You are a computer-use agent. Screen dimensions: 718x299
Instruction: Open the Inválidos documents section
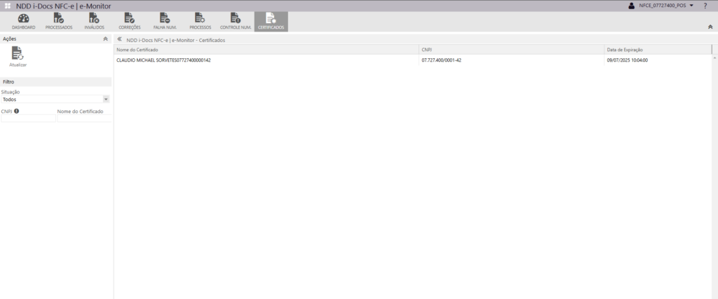coord(94,20)
